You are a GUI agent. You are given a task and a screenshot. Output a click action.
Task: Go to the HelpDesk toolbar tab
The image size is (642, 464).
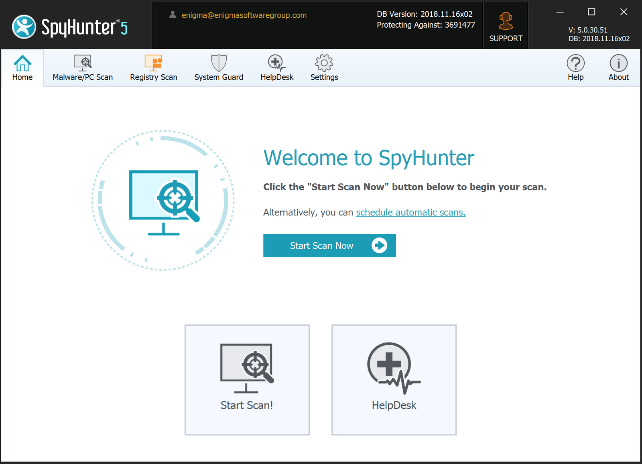(x=276, y=68)
